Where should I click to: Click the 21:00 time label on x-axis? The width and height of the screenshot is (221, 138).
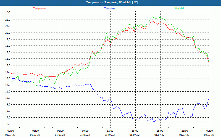pyautogui.click(x=185, y=131)
